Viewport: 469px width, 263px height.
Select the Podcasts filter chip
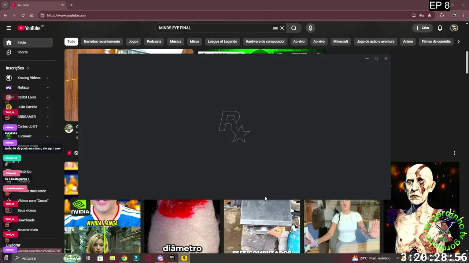[x=154, y=42]
